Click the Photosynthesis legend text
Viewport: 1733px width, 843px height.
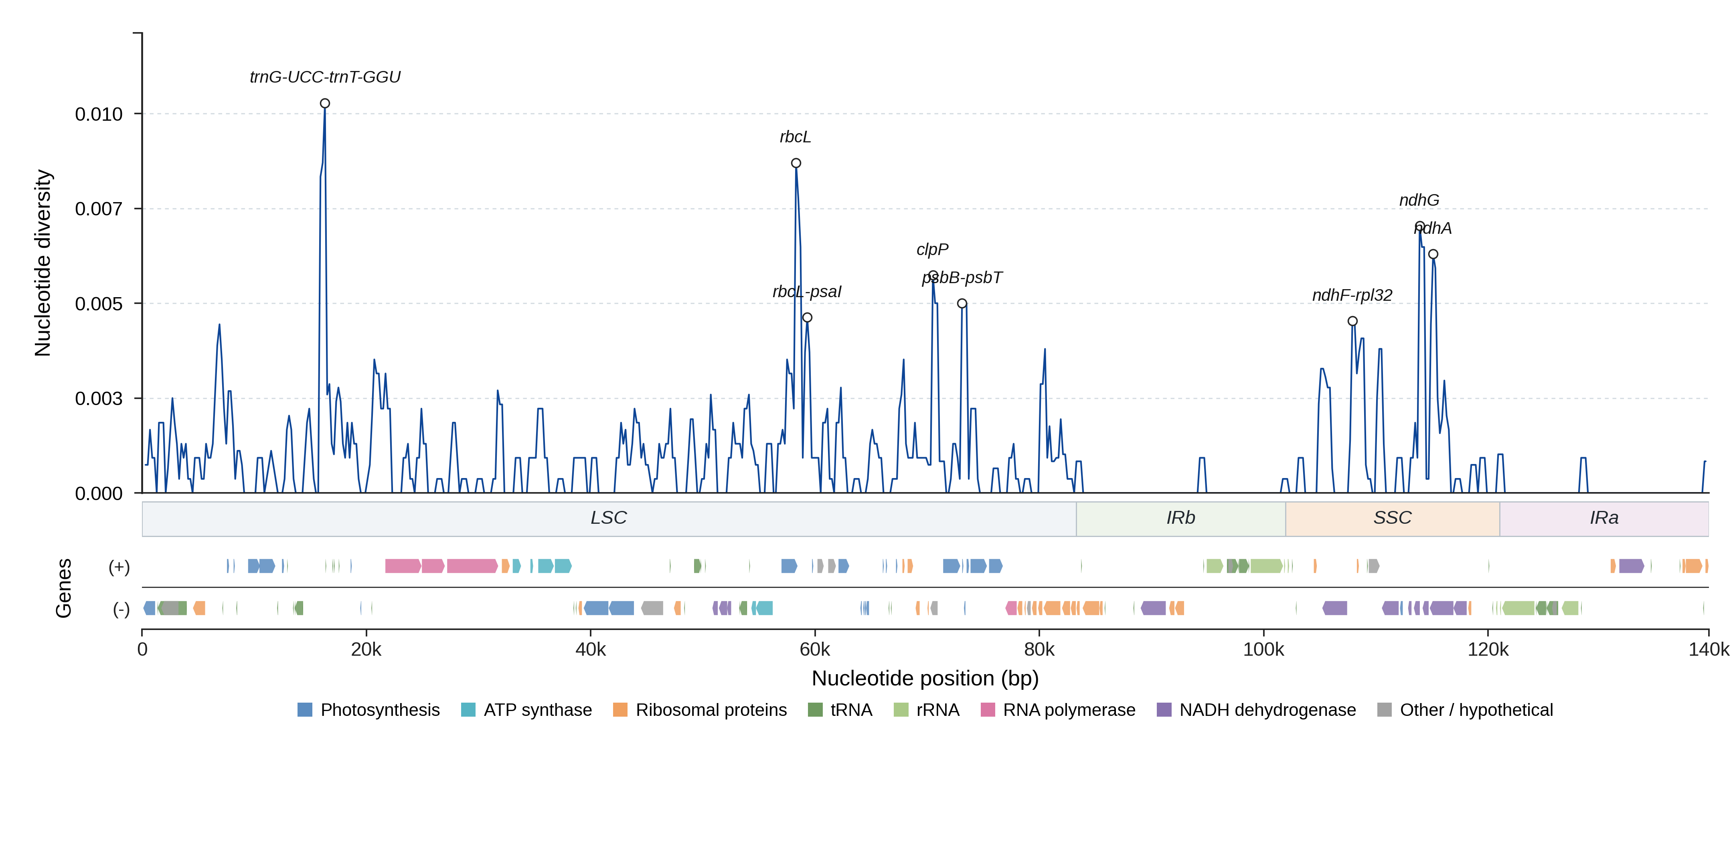click(380, 711)
